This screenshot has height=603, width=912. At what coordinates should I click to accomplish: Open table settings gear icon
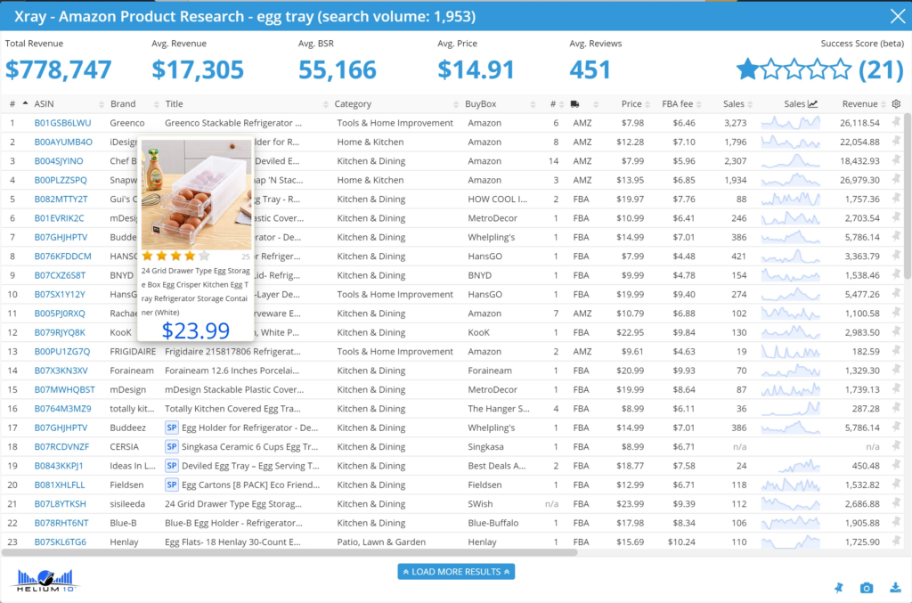coord(896,104)
